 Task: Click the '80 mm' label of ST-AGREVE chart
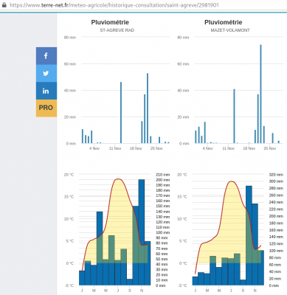pos(70,38)
